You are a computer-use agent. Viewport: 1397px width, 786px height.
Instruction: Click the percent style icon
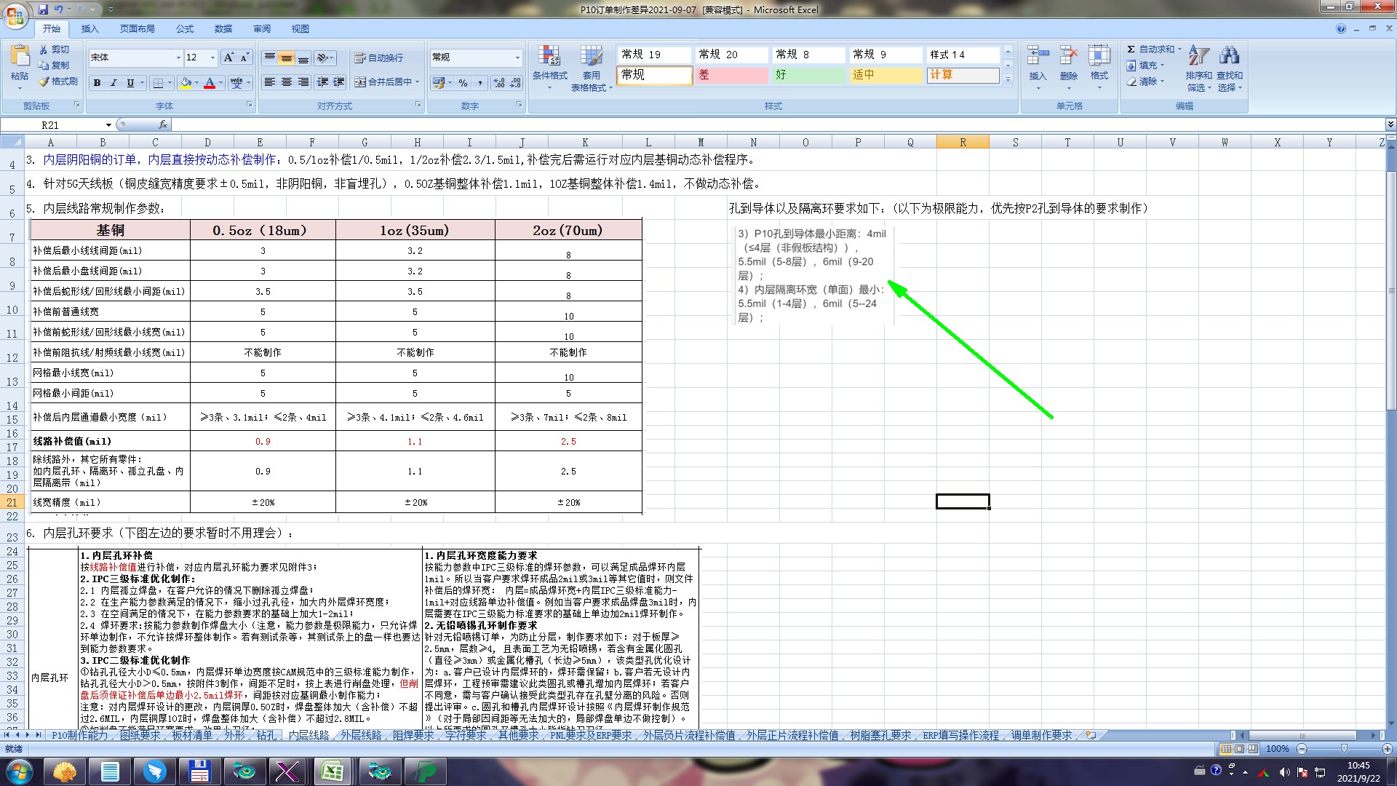463,83
